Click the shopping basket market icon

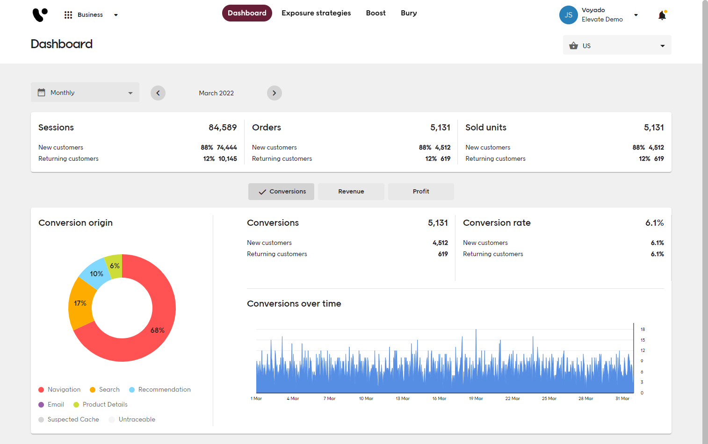tap(573, 46)
